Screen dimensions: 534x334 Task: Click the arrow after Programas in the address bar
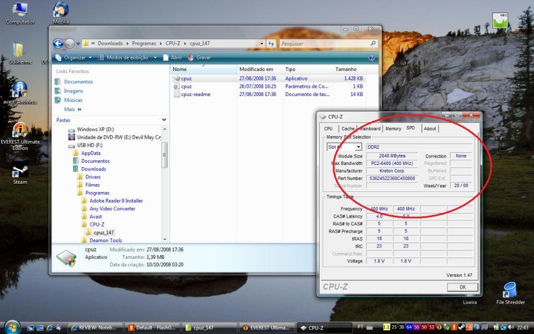161,43
